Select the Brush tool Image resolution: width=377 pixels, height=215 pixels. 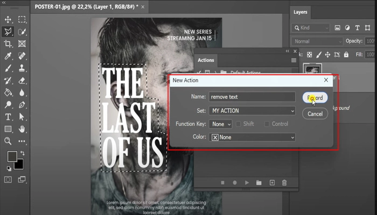pyautogui.click(x=8, y=68)
